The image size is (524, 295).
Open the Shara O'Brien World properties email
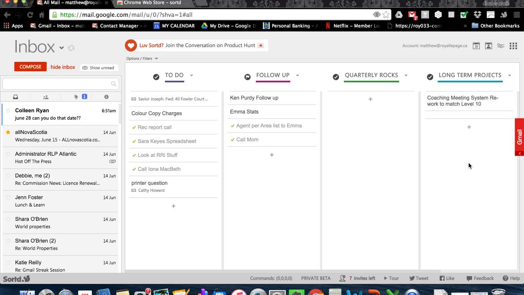point(61,223)
